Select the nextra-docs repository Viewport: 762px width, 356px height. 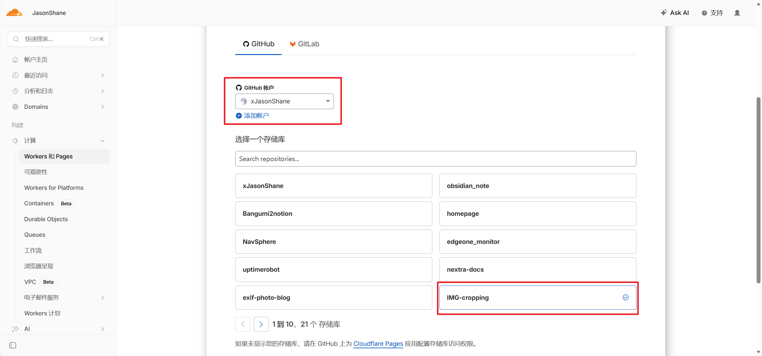[x=537, y=269]
